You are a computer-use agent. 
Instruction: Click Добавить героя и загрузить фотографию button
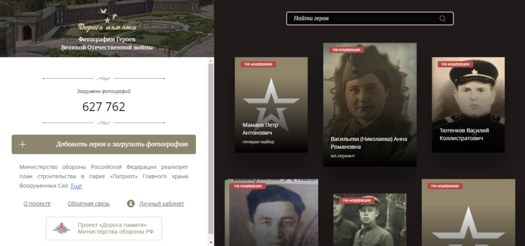click(104, 145)
